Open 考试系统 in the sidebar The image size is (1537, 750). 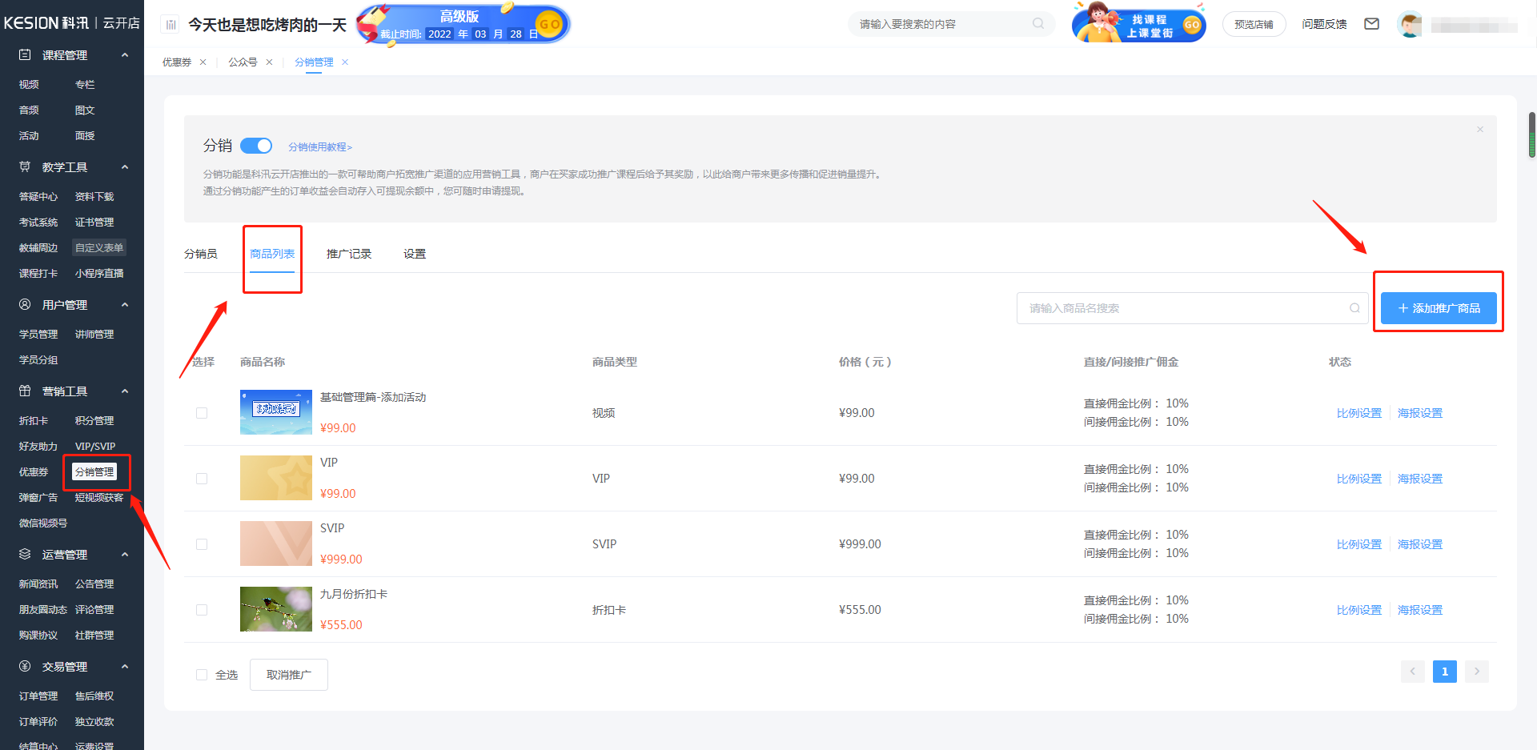pyautogui.click(x=38, y=223)
